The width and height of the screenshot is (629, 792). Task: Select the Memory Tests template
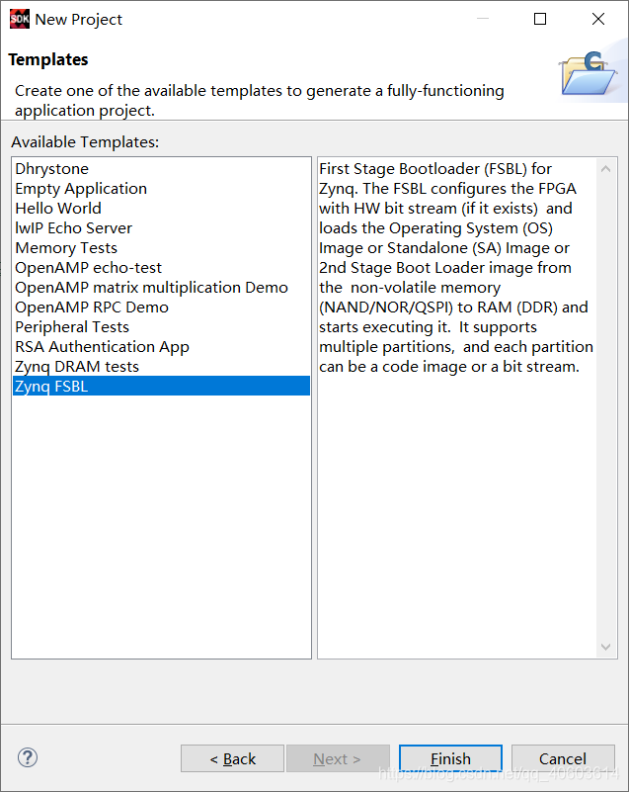pyautogui.click(x=161, y=247)
